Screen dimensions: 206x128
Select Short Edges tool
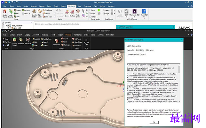[x=66, y=45]
